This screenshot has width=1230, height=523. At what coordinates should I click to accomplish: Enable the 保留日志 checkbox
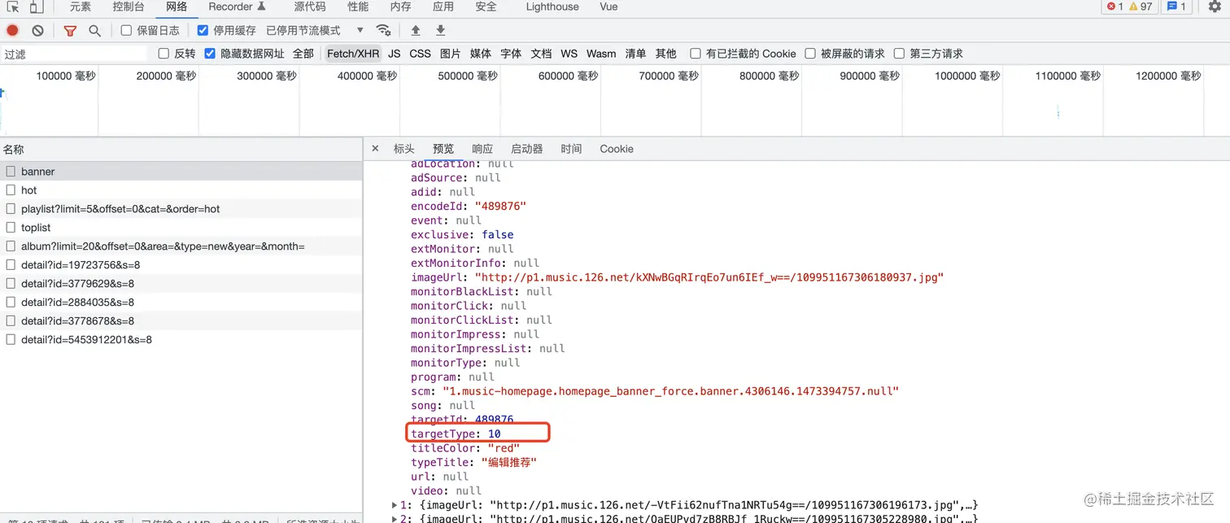[x=126, y=30]
